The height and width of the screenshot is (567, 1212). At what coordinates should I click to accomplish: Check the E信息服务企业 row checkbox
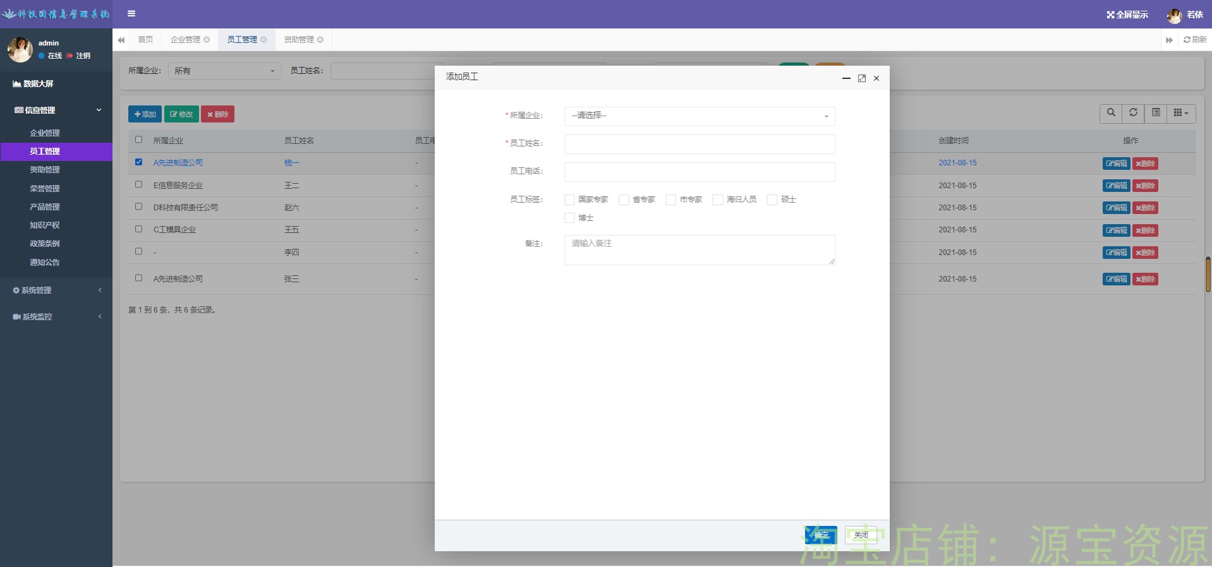[138, 184]
